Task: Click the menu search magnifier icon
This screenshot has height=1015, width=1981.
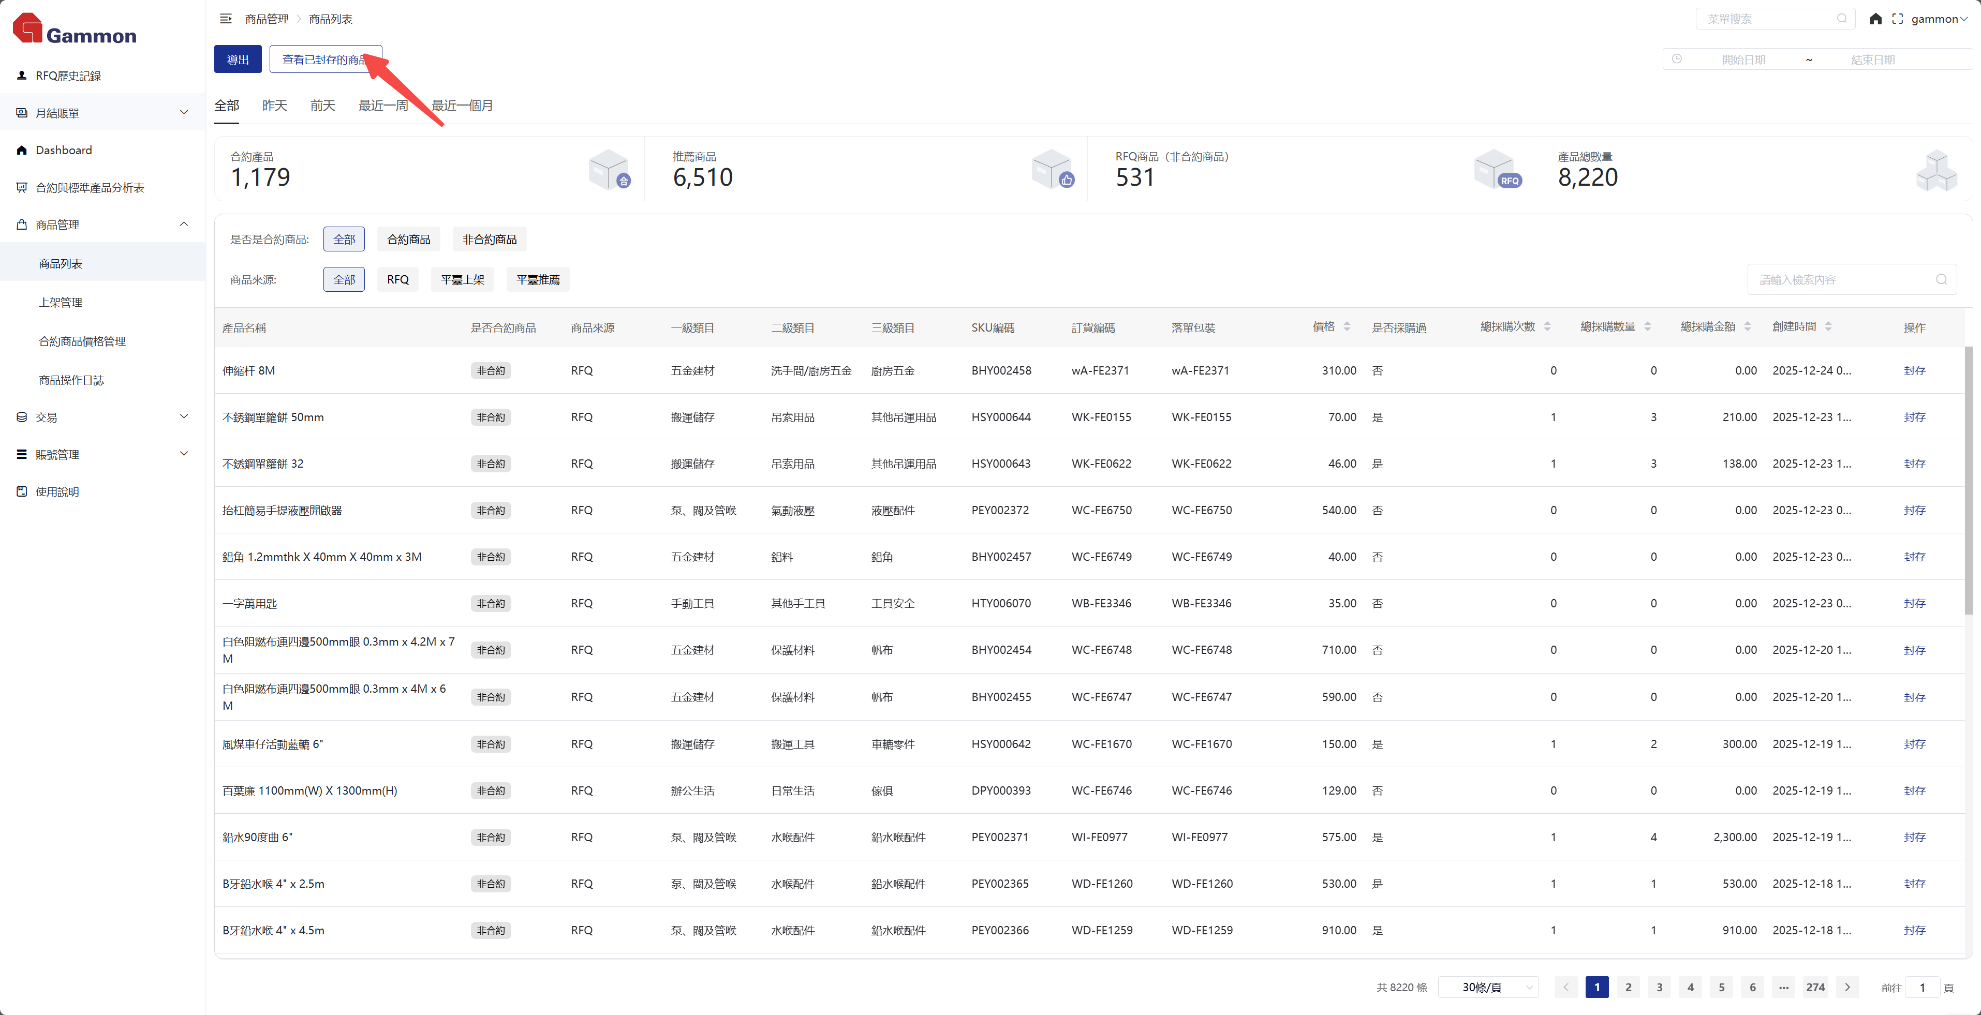Action: [1842, 19]
